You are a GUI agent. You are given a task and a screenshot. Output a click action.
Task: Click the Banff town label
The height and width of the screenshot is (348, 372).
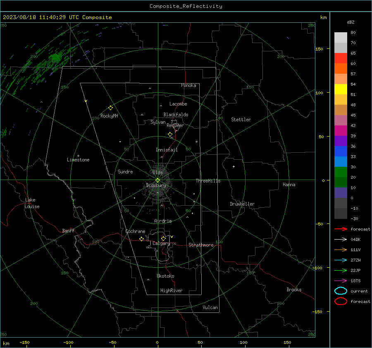68,230
